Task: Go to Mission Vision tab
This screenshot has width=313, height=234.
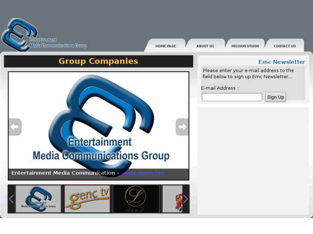Action: click(x=245, y=46)
